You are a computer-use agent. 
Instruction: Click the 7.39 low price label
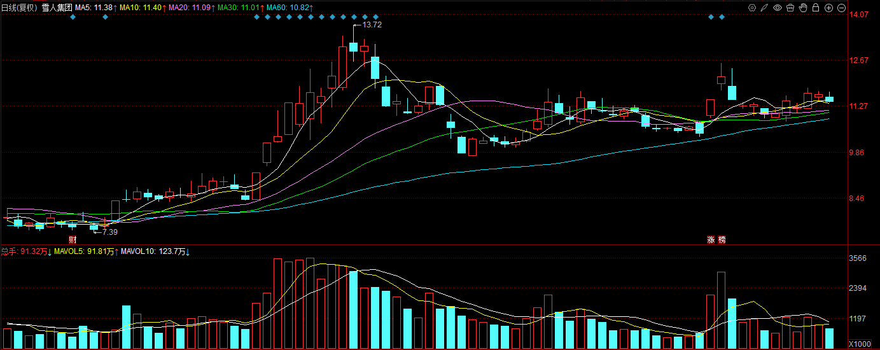110,232
